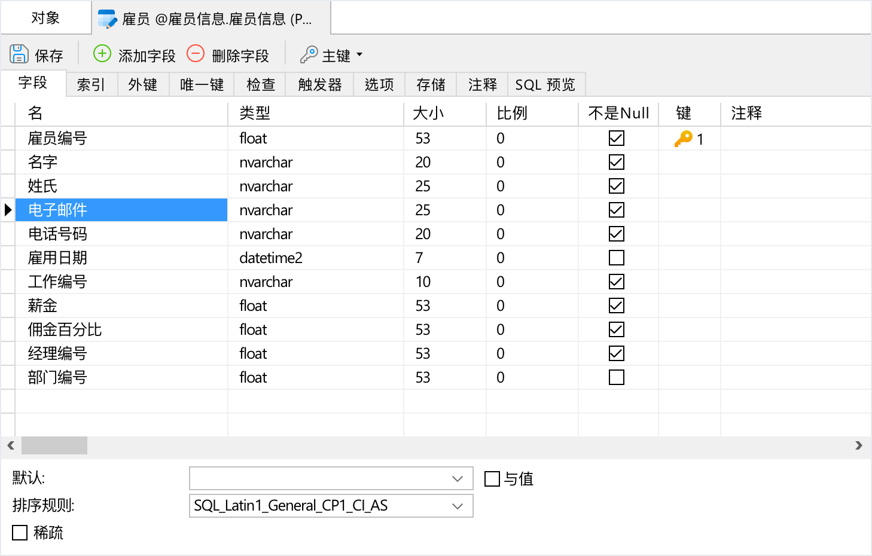Open the 主键 dropdown arrow menu

tap(359, 54)
